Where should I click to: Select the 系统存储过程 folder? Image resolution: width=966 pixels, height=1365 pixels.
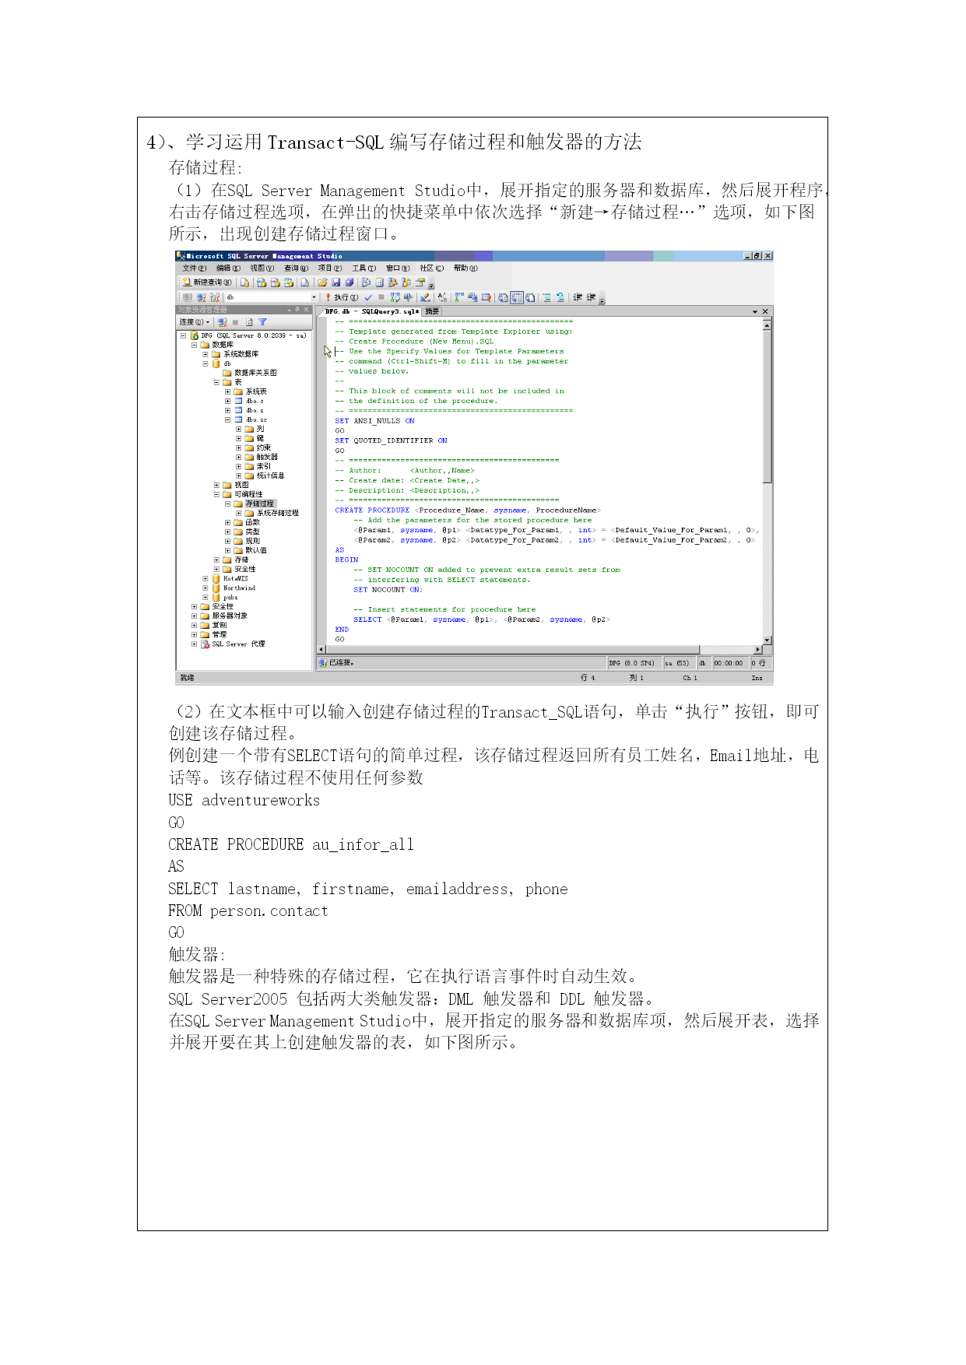point(278,513)
